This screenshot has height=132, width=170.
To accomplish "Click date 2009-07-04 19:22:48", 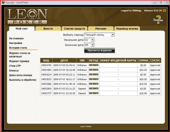I will point(64,70).
